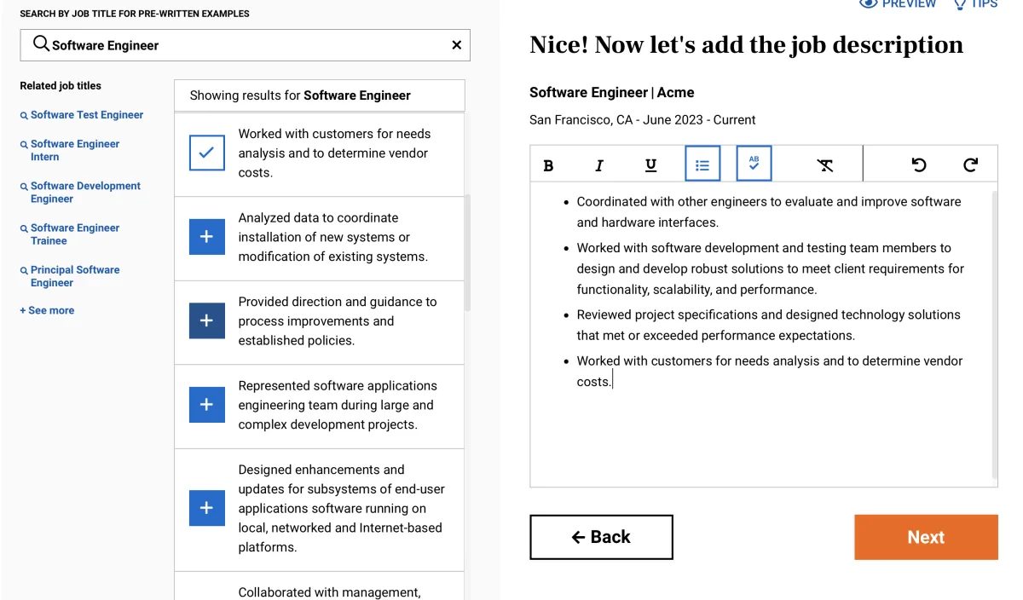Redo the last edit

click(970, 165)
